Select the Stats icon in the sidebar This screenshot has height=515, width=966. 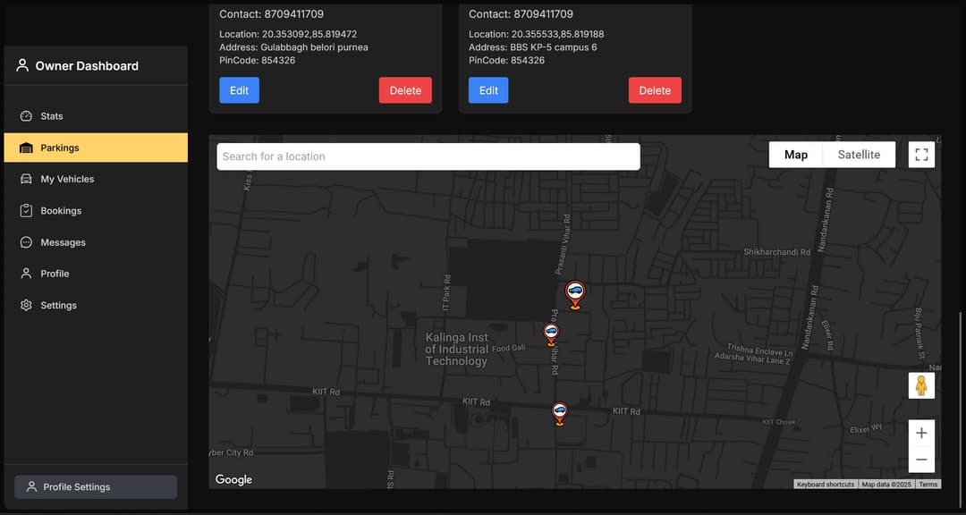[x=26, y=115]
